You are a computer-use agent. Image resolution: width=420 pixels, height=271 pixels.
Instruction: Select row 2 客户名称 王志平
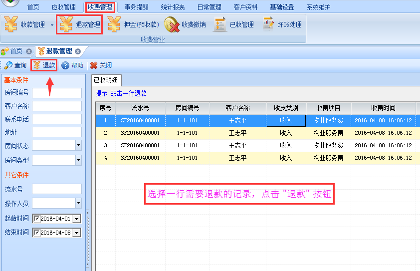click(237, 133)
